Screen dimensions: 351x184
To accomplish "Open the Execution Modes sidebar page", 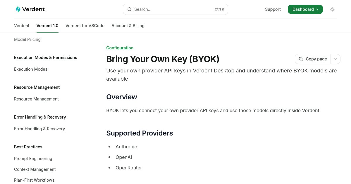I will (31, 69).
